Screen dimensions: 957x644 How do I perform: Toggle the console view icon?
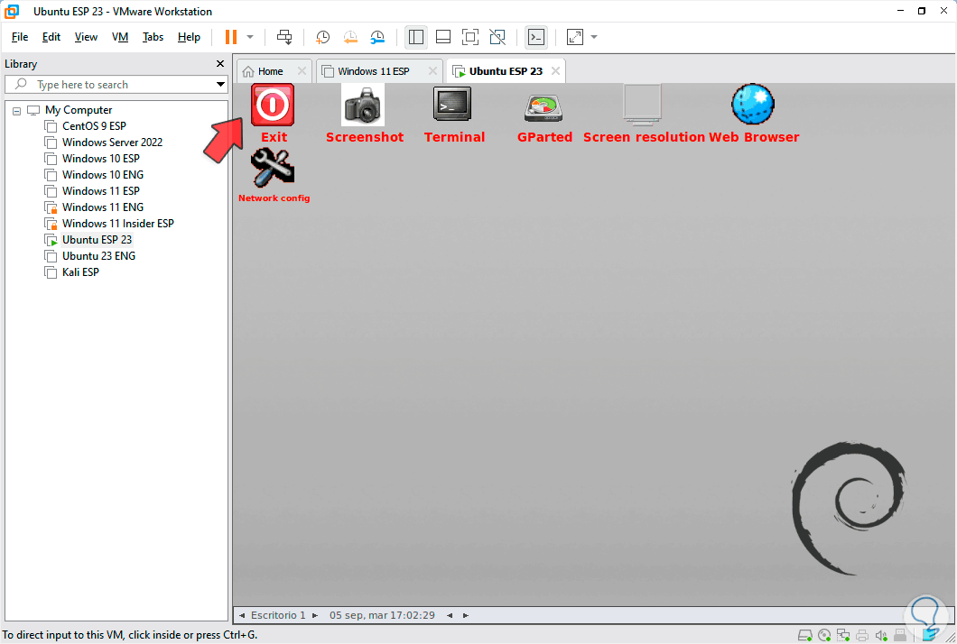[536, 37]
